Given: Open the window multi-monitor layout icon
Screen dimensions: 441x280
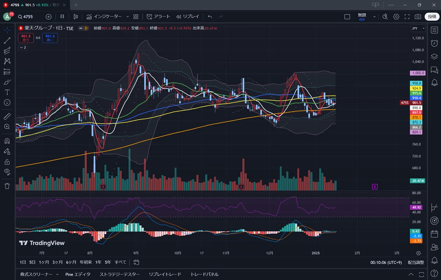Looking at the screenshot, I should click(375, 5).
